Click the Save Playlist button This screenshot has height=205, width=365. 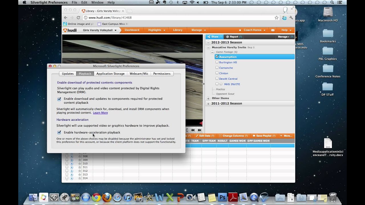[x=264, y=136]
